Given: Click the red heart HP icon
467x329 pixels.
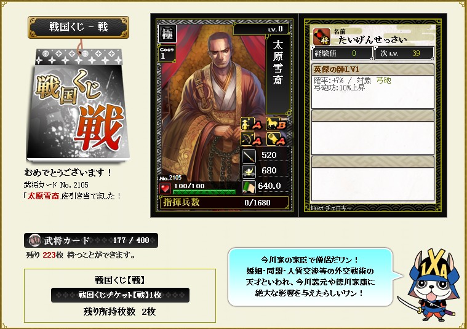Looking at the screenshot, I should tap(165, 188).
